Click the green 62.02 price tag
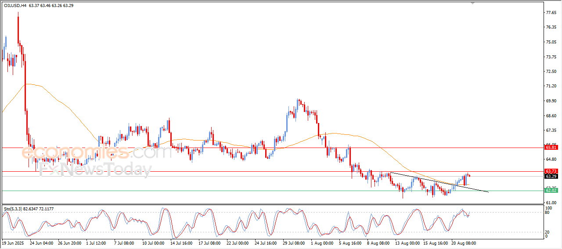 pos(551,191)
